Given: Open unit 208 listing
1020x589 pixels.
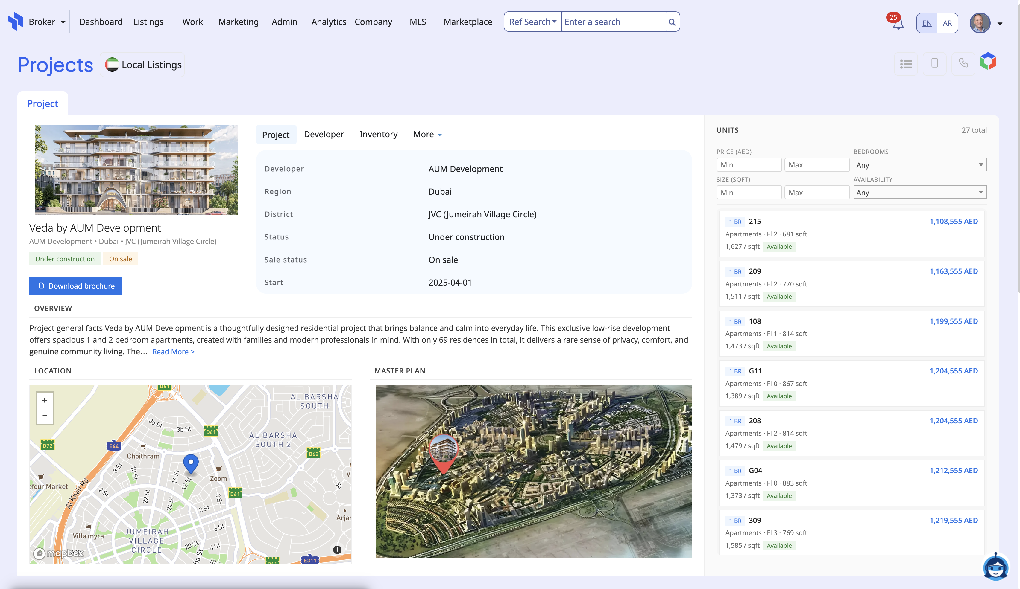Looking at the screenshot, I should pyautogui.click(x=851, y=433).
